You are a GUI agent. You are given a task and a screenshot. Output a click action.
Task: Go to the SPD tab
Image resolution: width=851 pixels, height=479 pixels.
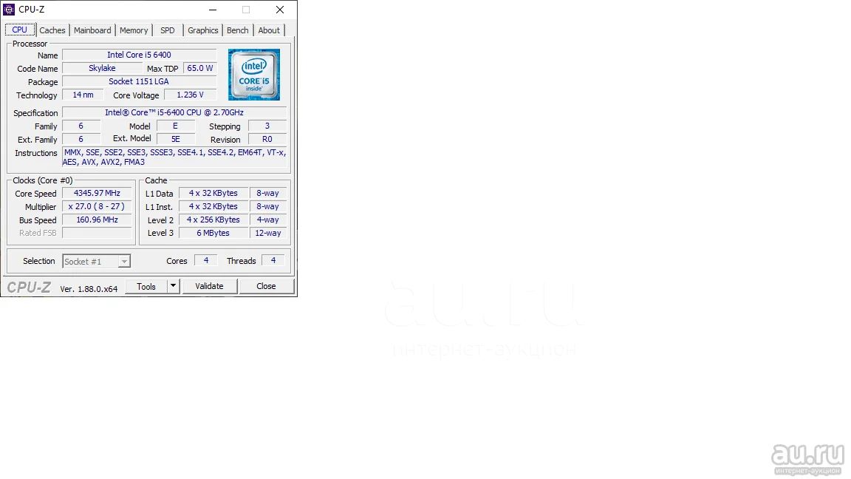(x=167, y=30)
